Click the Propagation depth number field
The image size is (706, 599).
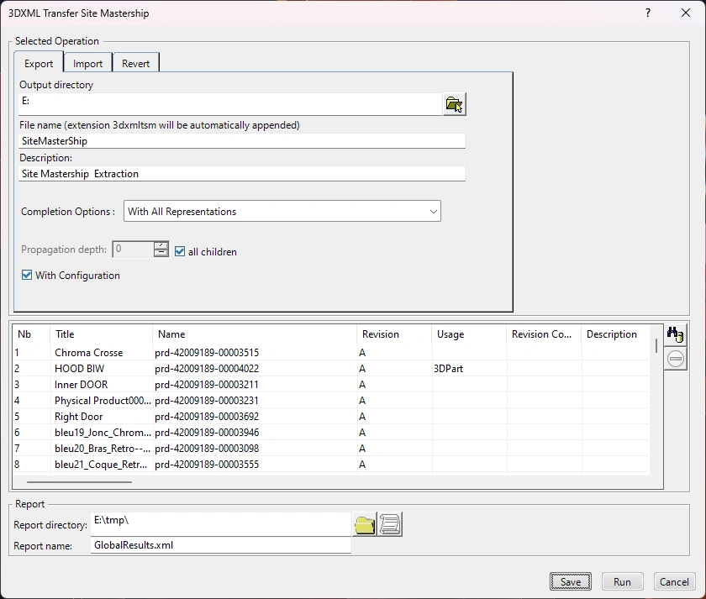133,249
